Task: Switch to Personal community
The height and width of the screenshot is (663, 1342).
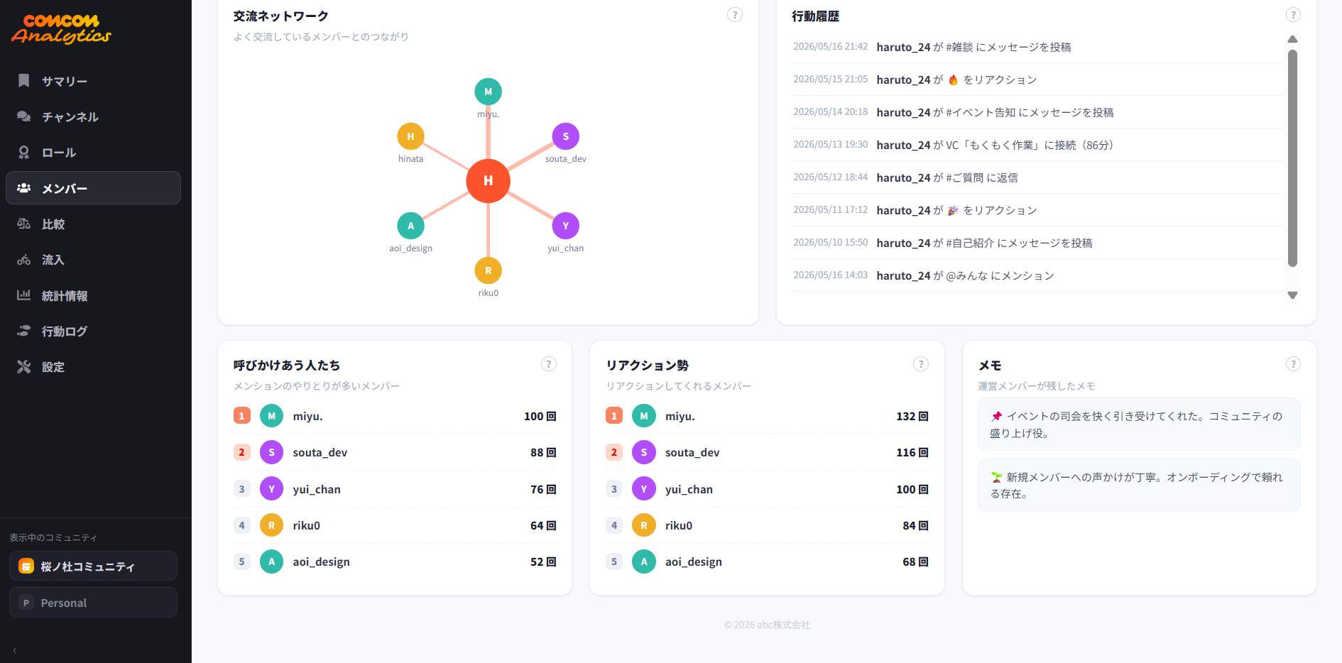Action: 93,603
